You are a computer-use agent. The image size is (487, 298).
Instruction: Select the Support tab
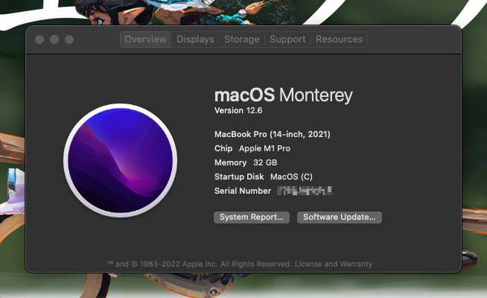287,39
